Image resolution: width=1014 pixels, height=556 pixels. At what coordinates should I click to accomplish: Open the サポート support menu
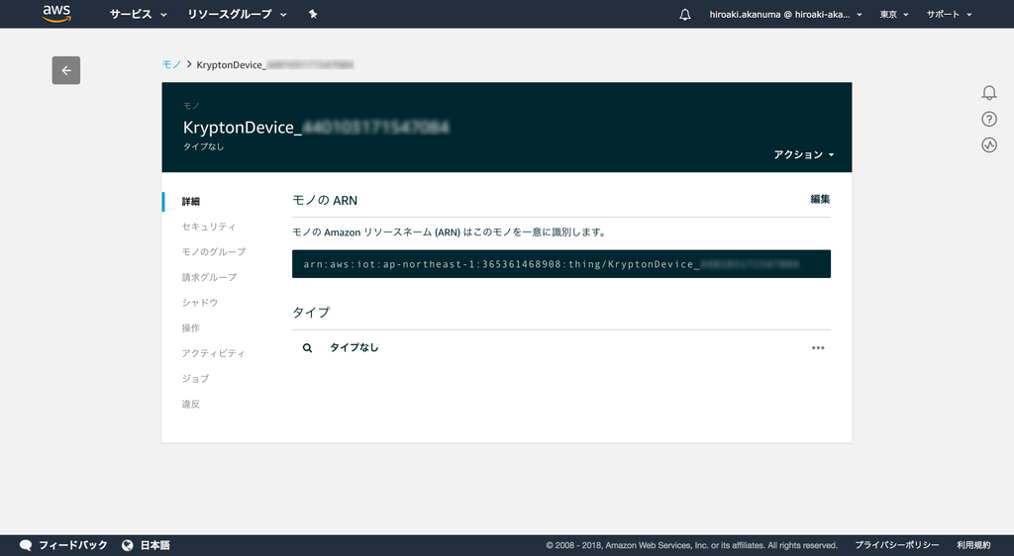coord(949,14)
